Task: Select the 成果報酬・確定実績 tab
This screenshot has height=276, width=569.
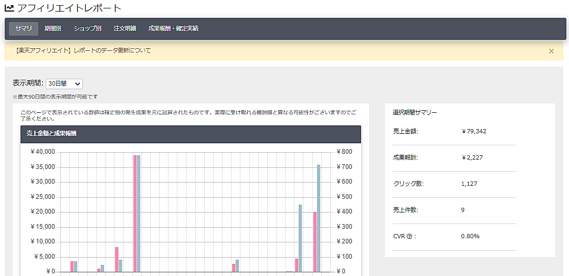Action: pyautogui.click(x=173, y=29)
